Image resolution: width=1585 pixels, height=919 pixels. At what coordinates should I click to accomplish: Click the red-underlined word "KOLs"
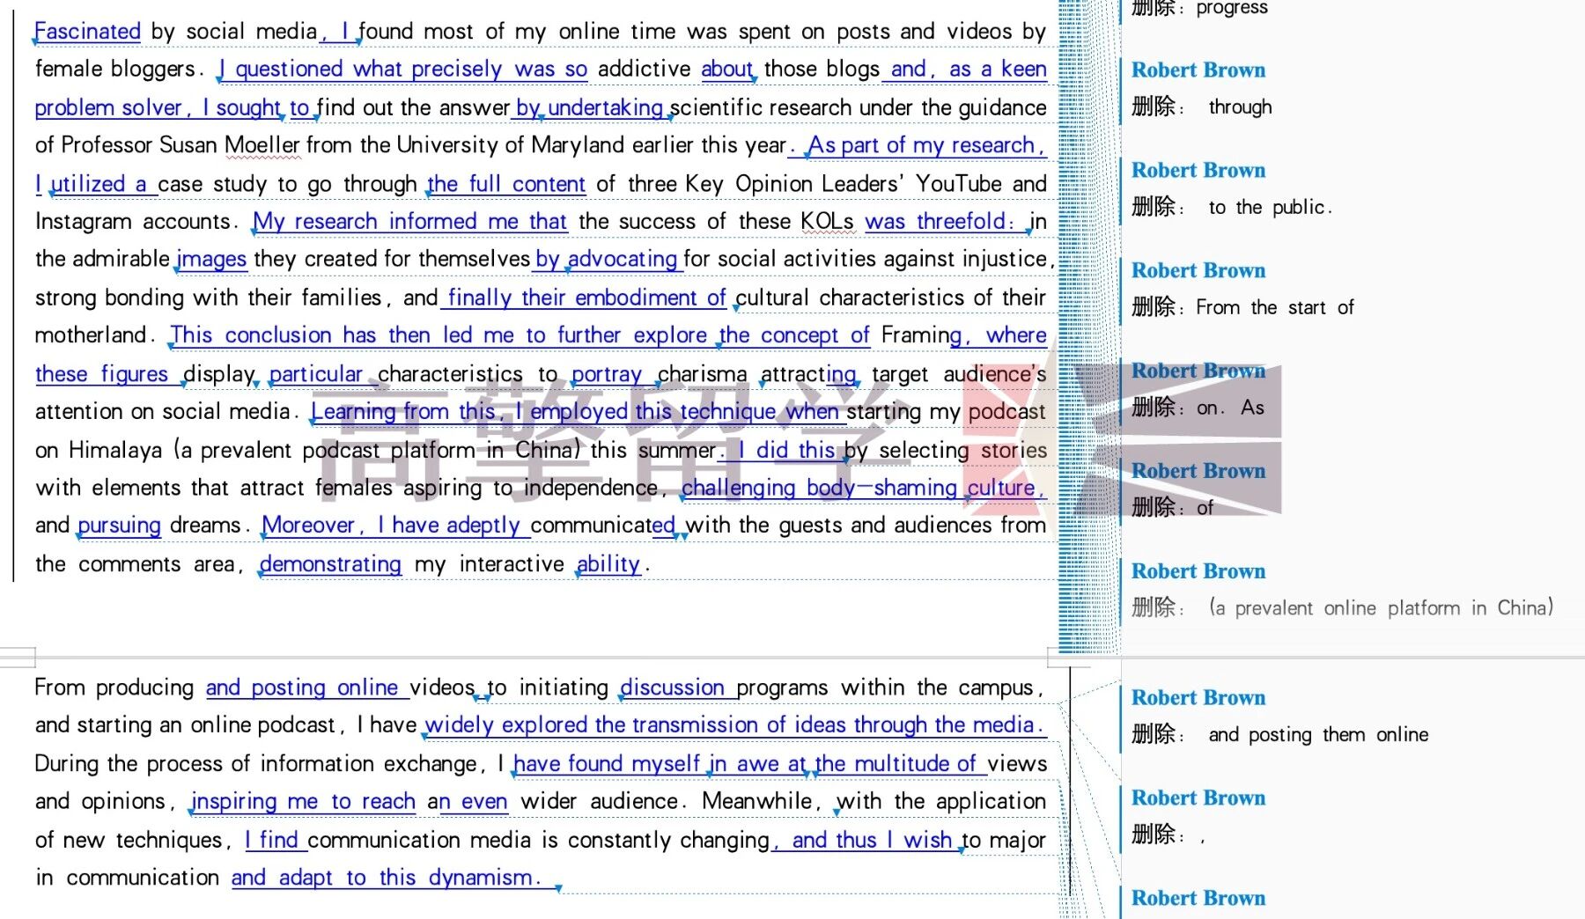tap(827, 222)
